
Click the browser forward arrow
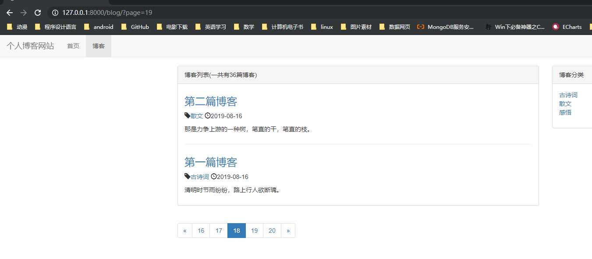click(24, 13)
